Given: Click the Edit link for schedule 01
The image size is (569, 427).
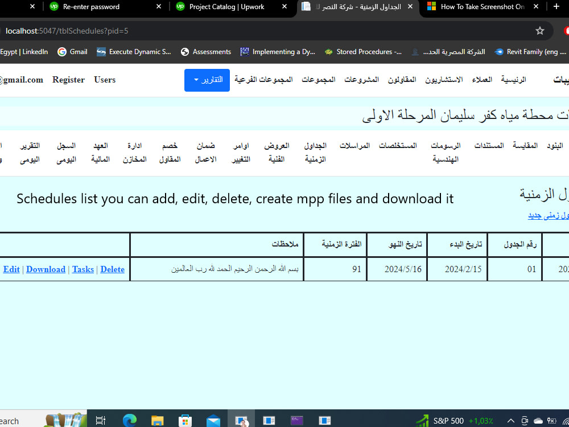Looking at the screenshot, I should [11, 269].
